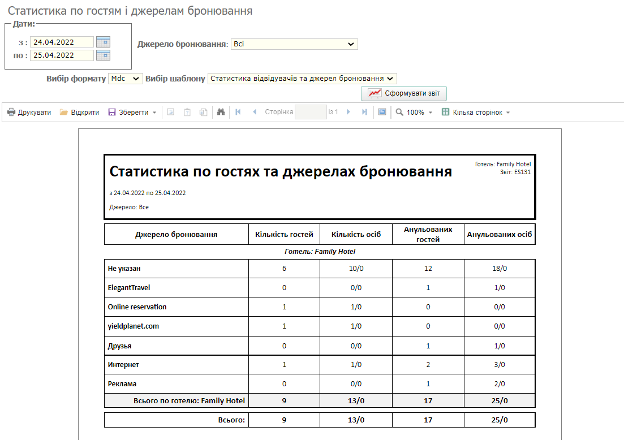The height and width of the screenshot is (440, 624).
Task: Click the start date field 24.04.2022
Action: (62, 42)
